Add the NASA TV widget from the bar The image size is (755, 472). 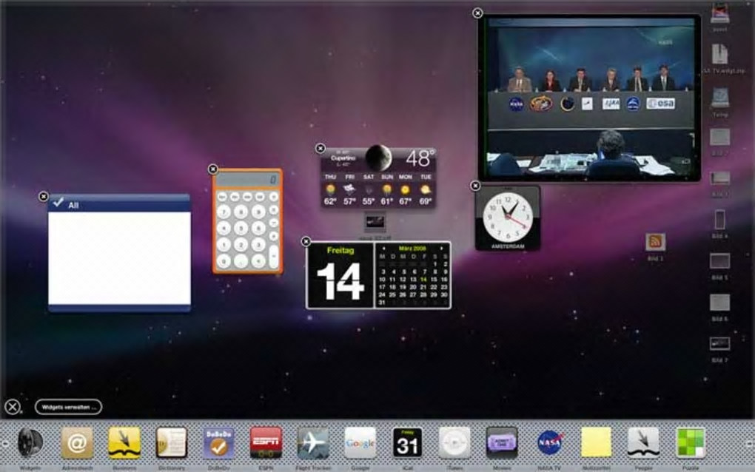[x=549, y=442]
